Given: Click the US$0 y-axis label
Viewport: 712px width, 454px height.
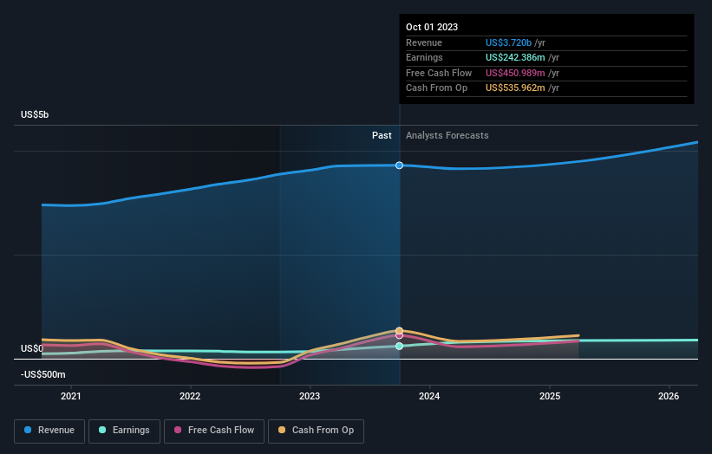Looking at the screenshot, I should tap(32, 348).
